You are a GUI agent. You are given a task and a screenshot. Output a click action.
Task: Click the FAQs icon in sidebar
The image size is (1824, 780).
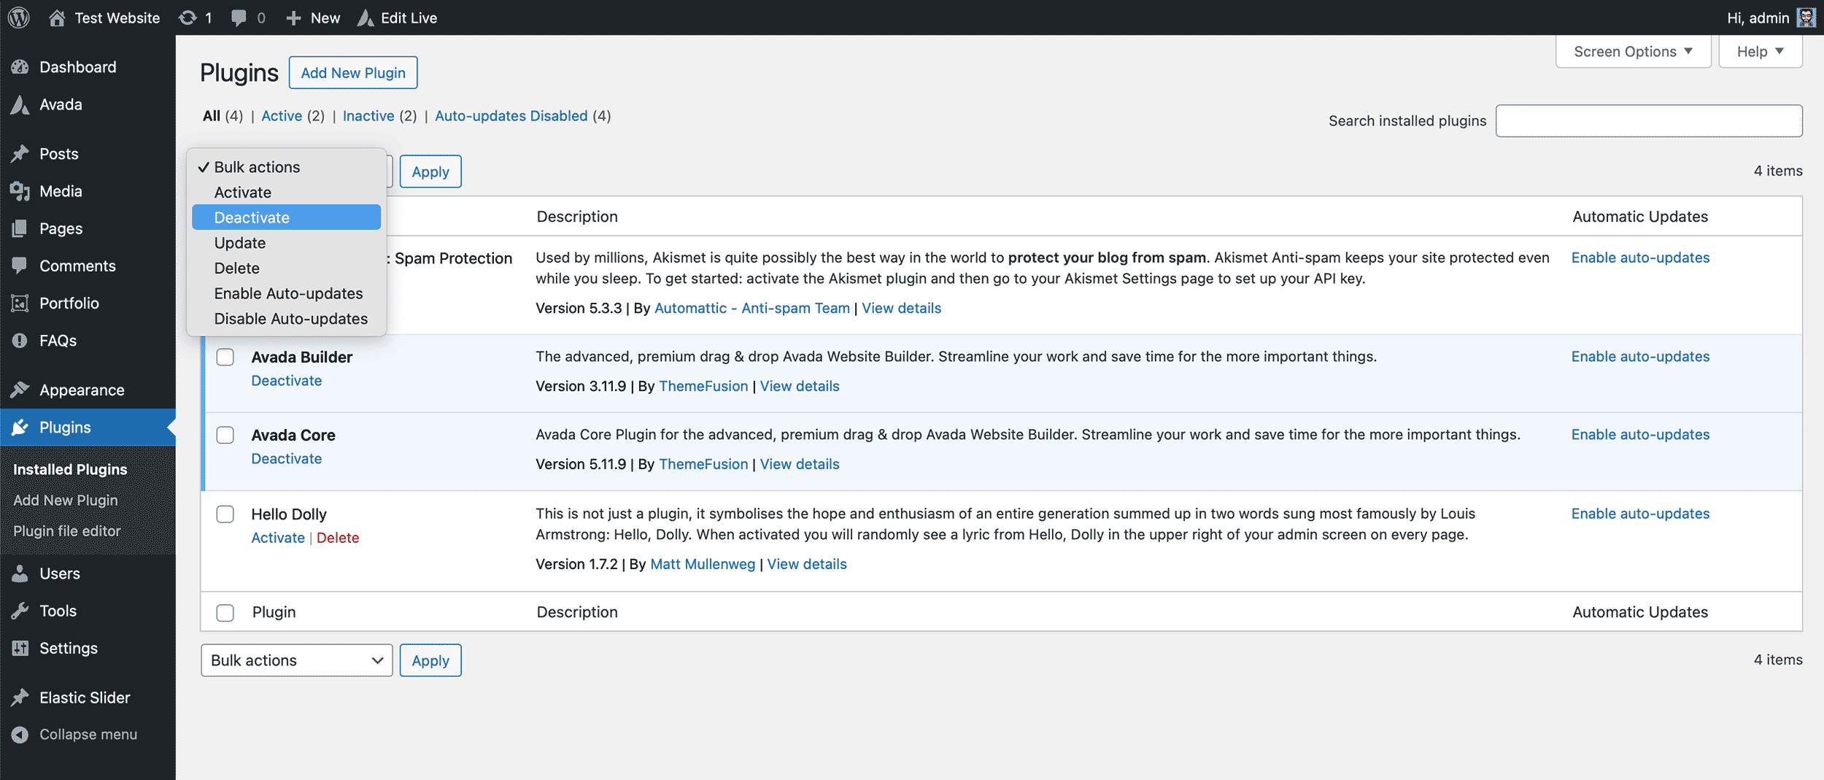point(20,341)
